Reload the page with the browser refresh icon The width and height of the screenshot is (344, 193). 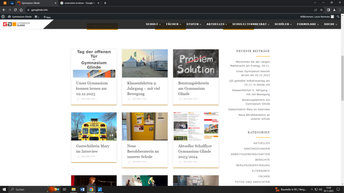coord(15,10)
